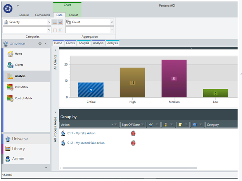Switch to the Library module
242x181 pixels.
click(x=27, y=149)
